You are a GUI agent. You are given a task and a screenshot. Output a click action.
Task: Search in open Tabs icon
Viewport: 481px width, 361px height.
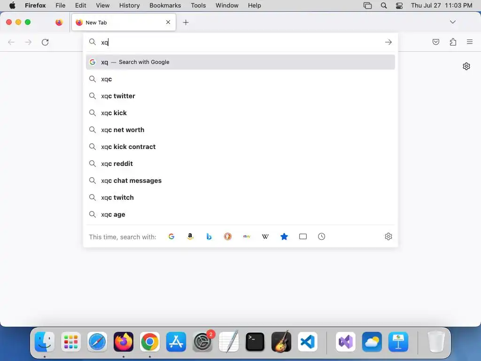tap(303, 236)
